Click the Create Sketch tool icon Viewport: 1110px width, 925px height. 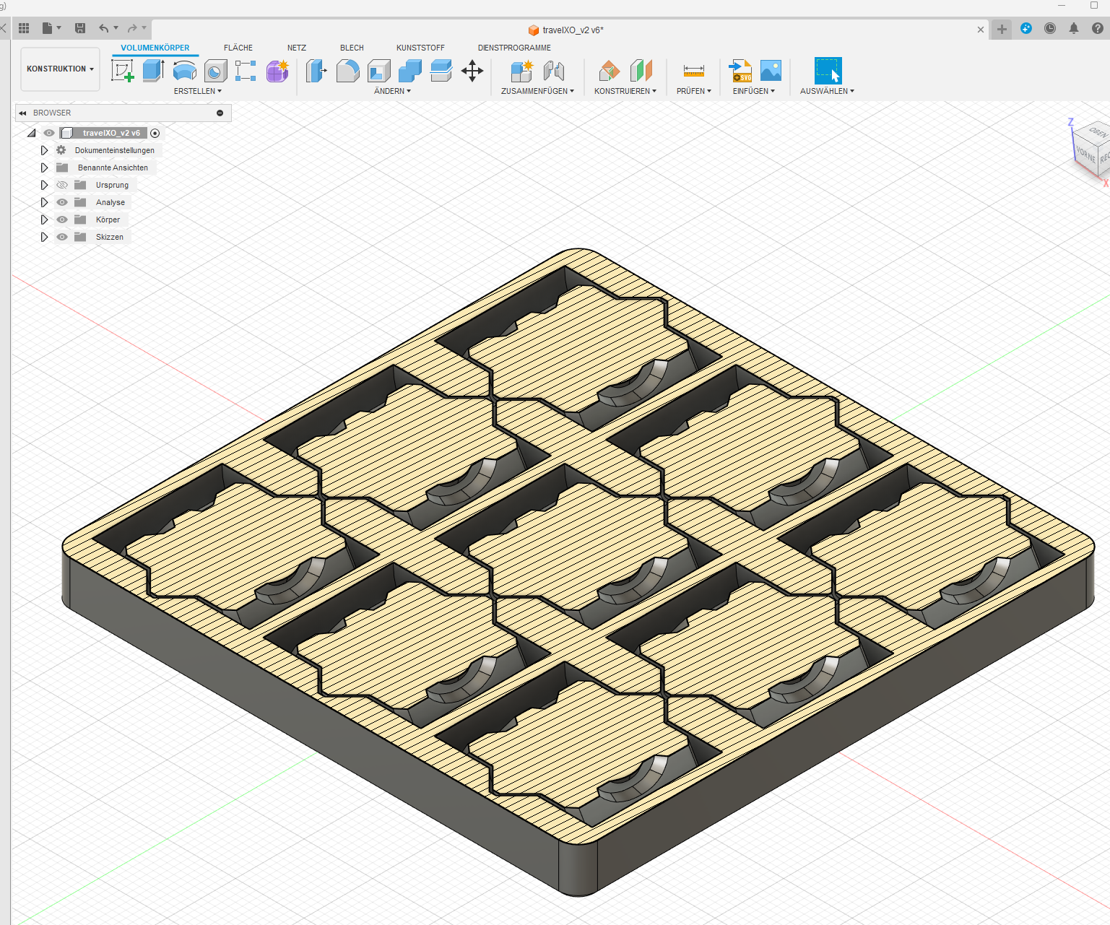click(x=123, y=71)
